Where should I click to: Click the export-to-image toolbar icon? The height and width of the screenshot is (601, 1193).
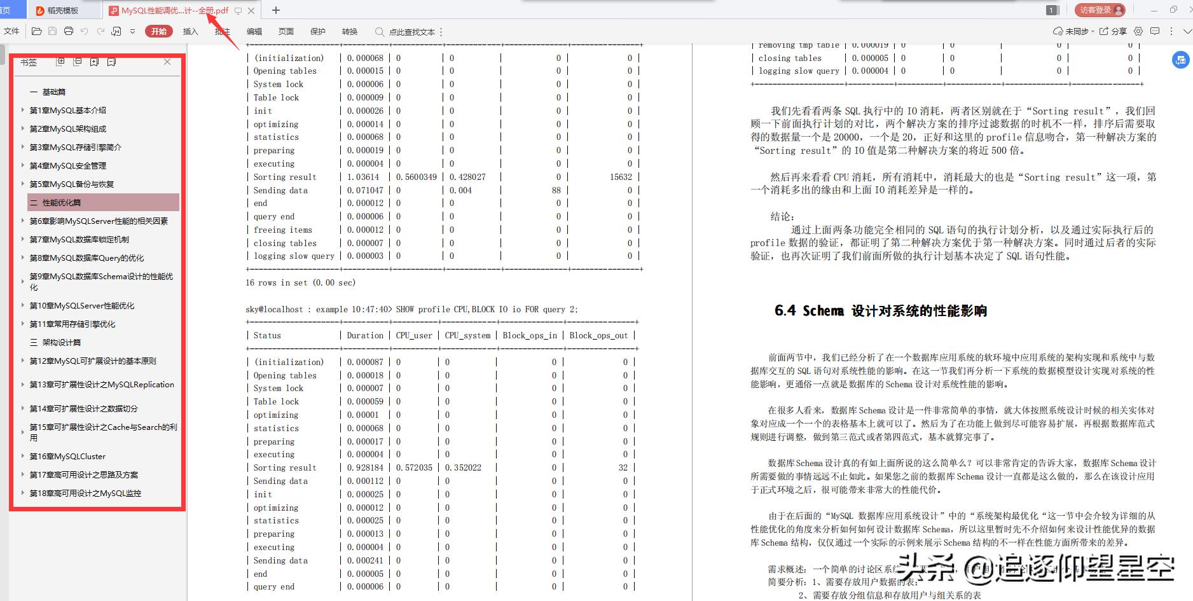116,31
